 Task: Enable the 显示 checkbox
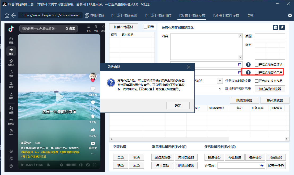[x=145, y=27]
